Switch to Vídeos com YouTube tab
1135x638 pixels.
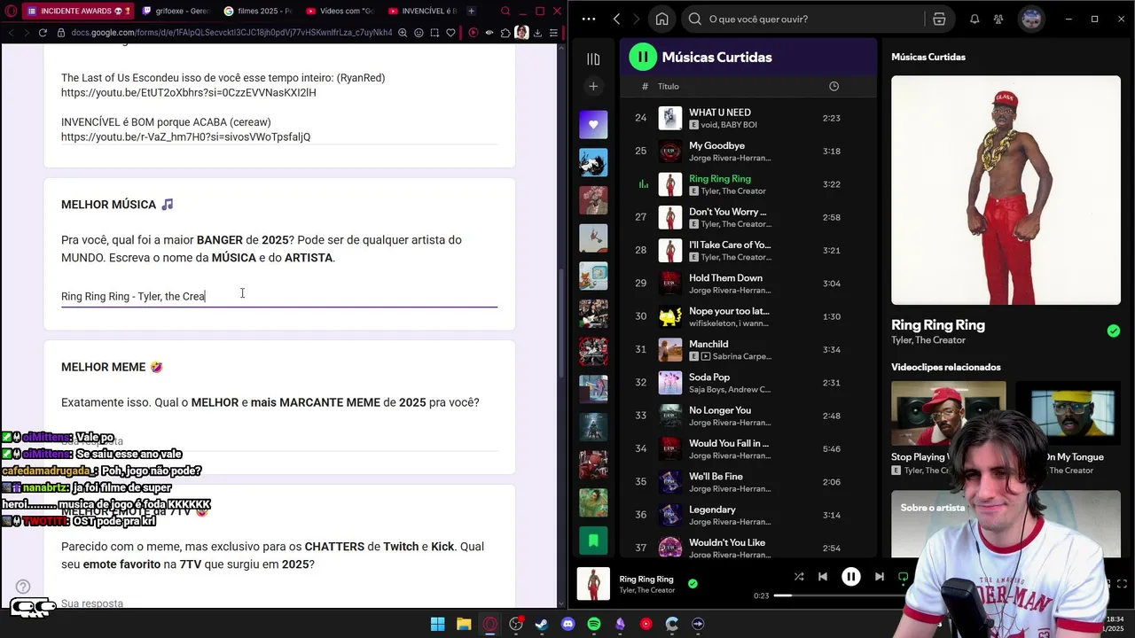tap(340, 11)
